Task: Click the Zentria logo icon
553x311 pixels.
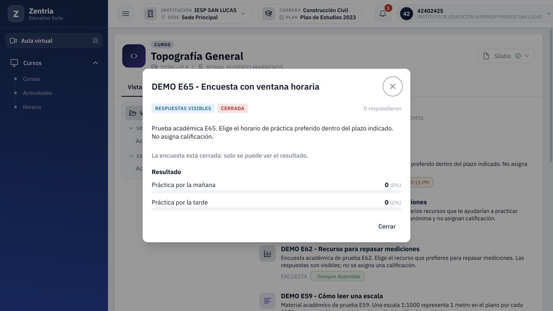Action: [16, 14]
